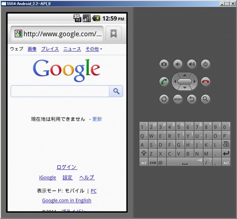Click the M key on keyboard
The image size is (237, 219).
click(208, 153)
